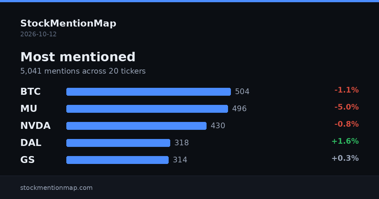Click the -5.0% change for MU
The image size is (379, 199).
pyautogui.click(x=346, y=107)
